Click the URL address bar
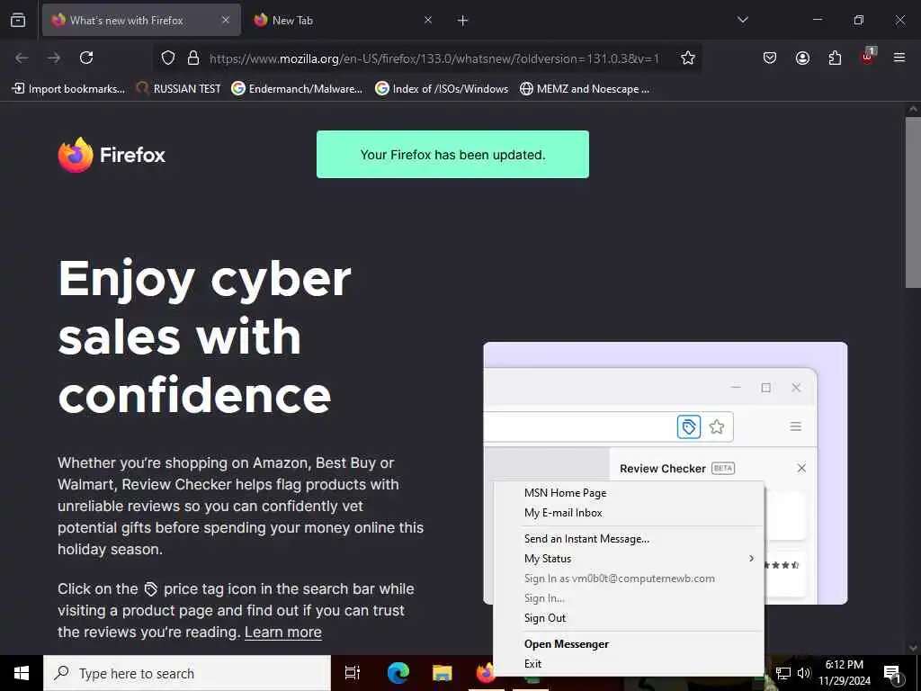Image resolution: width=921 pixels, height=691 pixels. click(434, 58)
